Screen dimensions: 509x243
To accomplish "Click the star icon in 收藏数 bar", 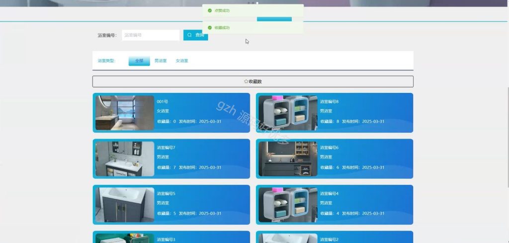I will tap(246, 81).
